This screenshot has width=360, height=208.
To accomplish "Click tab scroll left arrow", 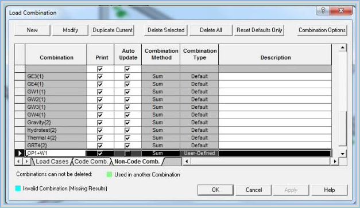I will tap(18, 162).
